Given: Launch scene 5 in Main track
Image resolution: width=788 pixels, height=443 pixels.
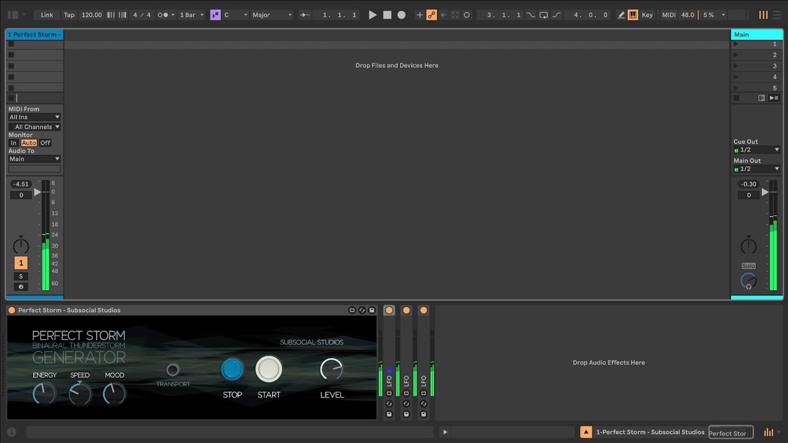Looking at the screenshot, I should coord(736,88).
